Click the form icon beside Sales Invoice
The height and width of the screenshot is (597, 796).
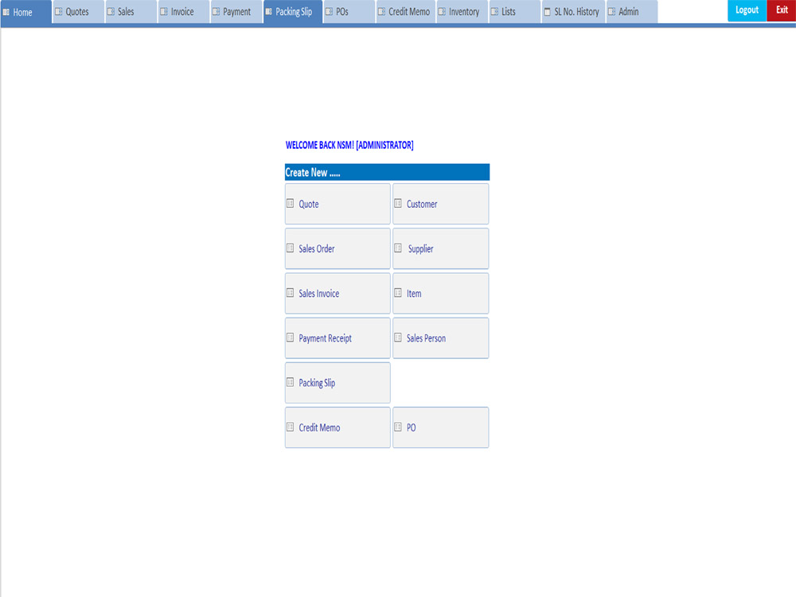click(290, 293)
